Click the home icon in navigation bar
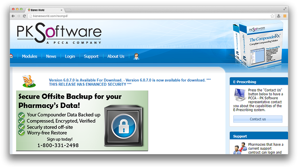Image resolution: width=298 pixels, height=168 pixels. click(x=12, y=56)
